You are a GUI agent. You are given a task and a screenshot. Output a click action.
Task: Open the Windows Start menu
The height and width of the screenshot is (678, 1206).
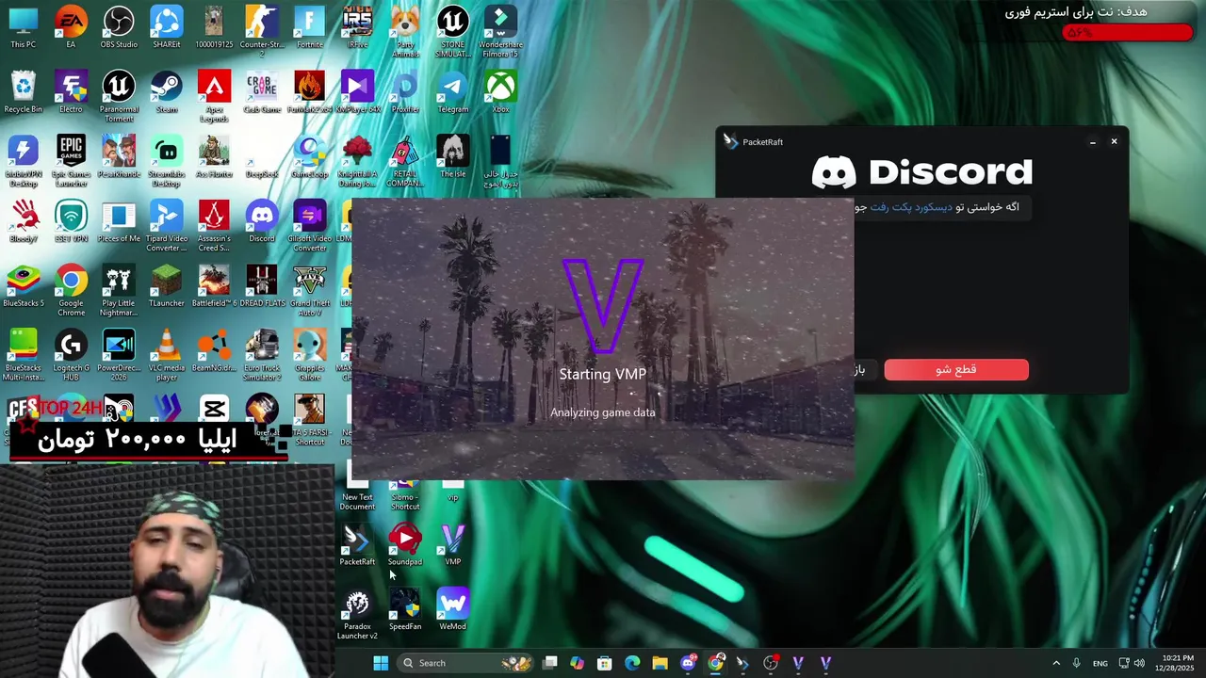coord(381,663)
